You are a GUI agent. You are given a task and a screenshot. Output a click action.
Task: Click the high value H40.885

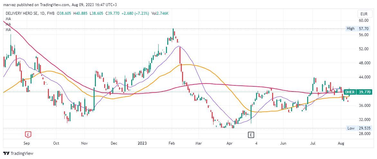click(x=80, y=14)
